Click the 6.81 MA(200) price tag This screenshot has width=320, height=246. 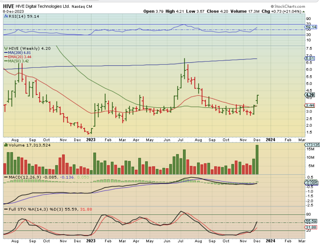pyautogui.click(x=310, y=58)
